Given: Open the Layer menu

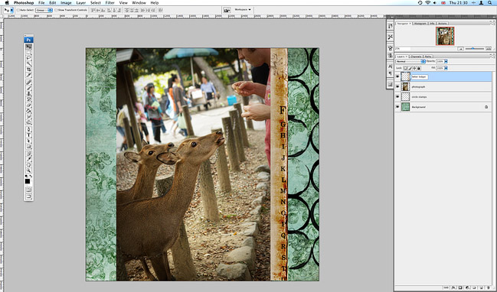Looking at the screenshot, I should pos(81,3).
